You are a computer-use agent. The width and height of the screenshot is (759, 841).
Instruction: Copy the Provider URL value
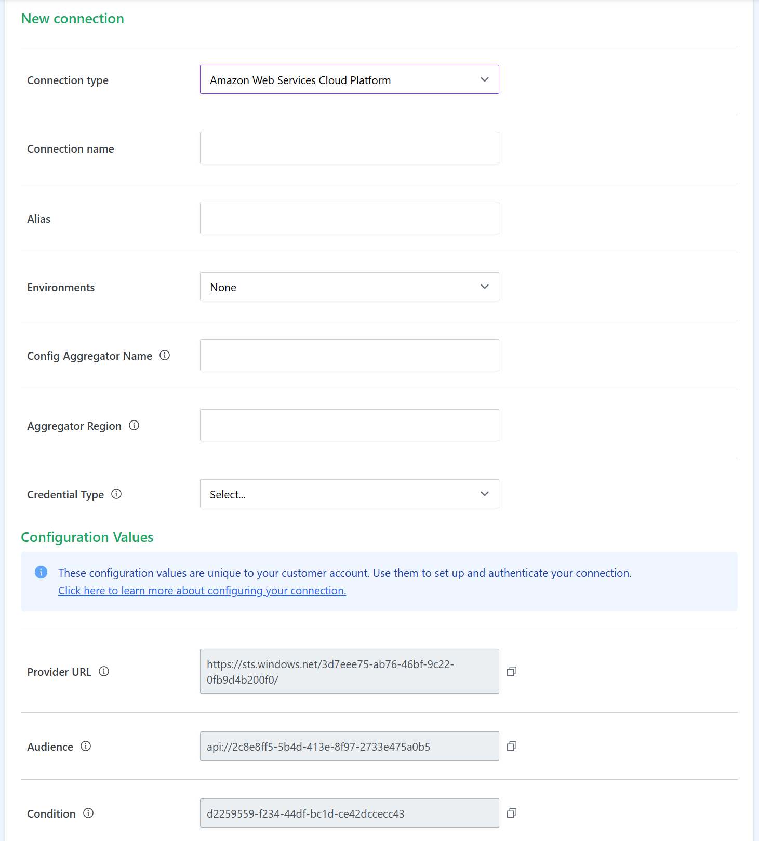(512, 671)
